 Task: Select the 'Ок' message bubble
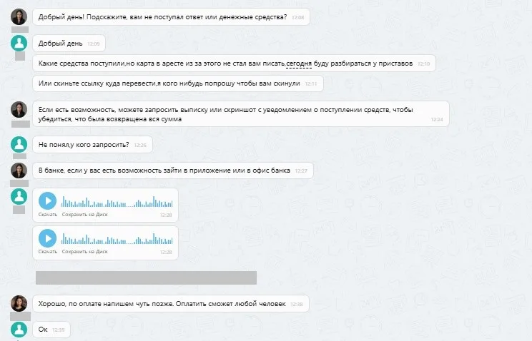click(x=51, y=330)
